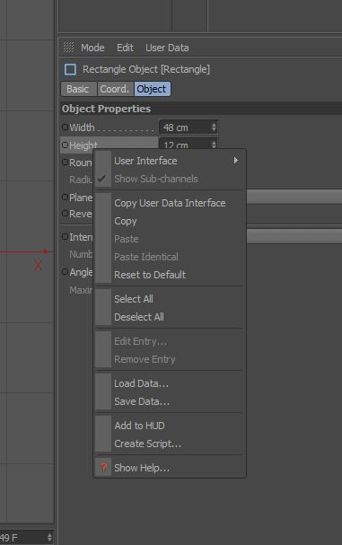This screenshot has height=545, width=342.
Task: Select the Object tab
Action: pyautogui.click(x=153, y=89)
